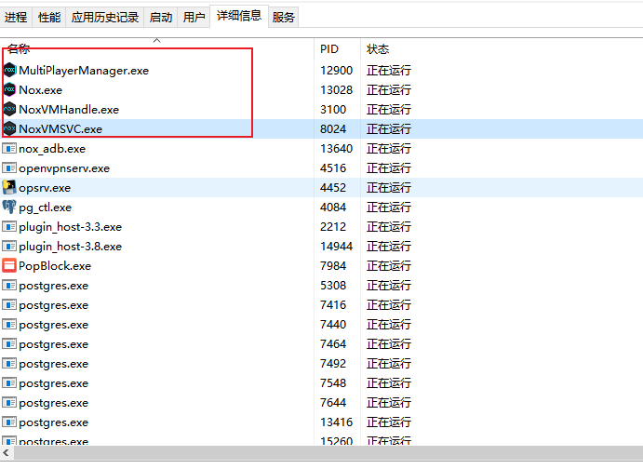Select the PopBlock.exe name
Screen dimensions: 643x469
(x=55, y=266)
